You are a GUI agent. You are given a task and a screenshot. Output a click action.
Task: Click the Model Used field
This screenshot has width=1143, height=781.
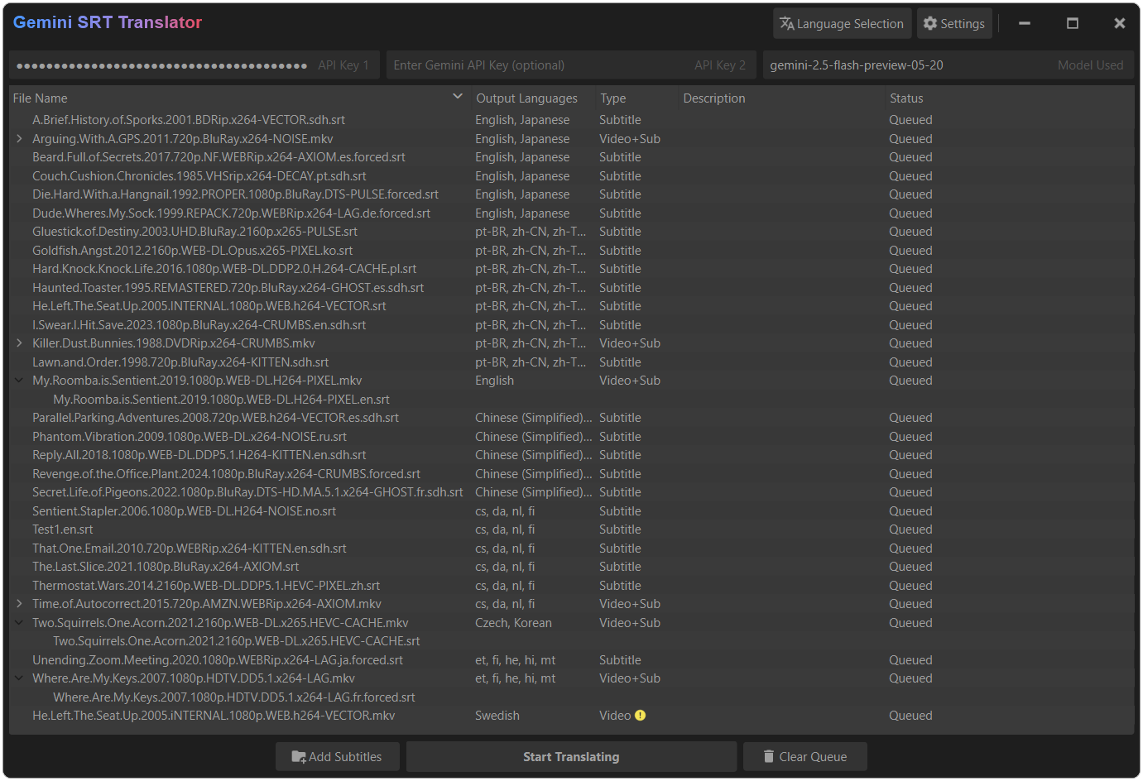point(948,65)
